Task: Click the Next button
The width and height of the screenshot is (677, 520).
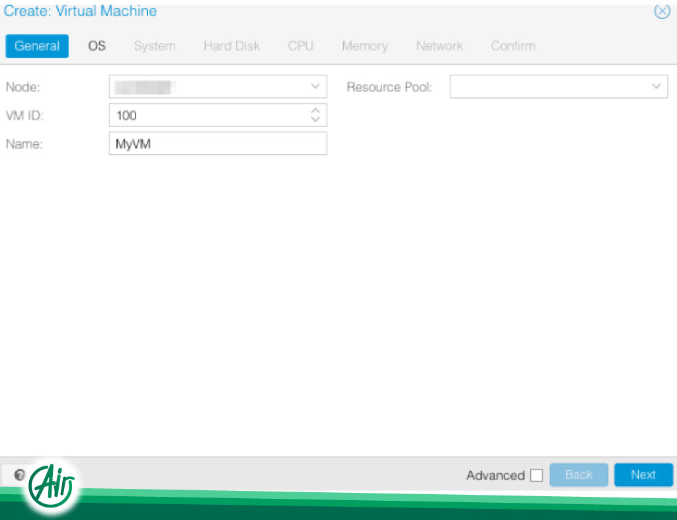Action: click(x=643, y=474)
